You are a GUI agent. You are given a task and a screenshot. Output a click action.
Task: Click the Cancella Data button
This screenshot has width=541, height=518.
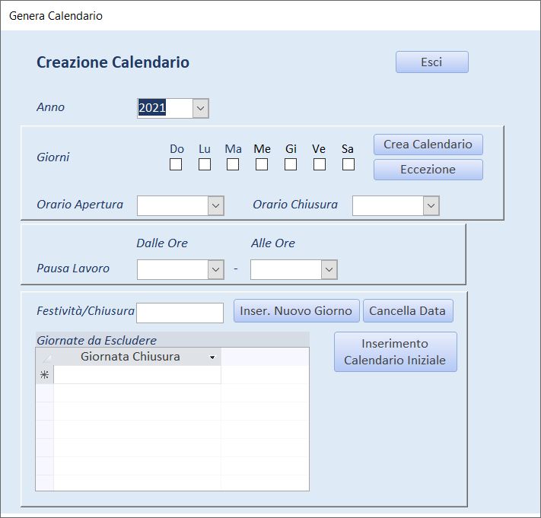[408, 311]
